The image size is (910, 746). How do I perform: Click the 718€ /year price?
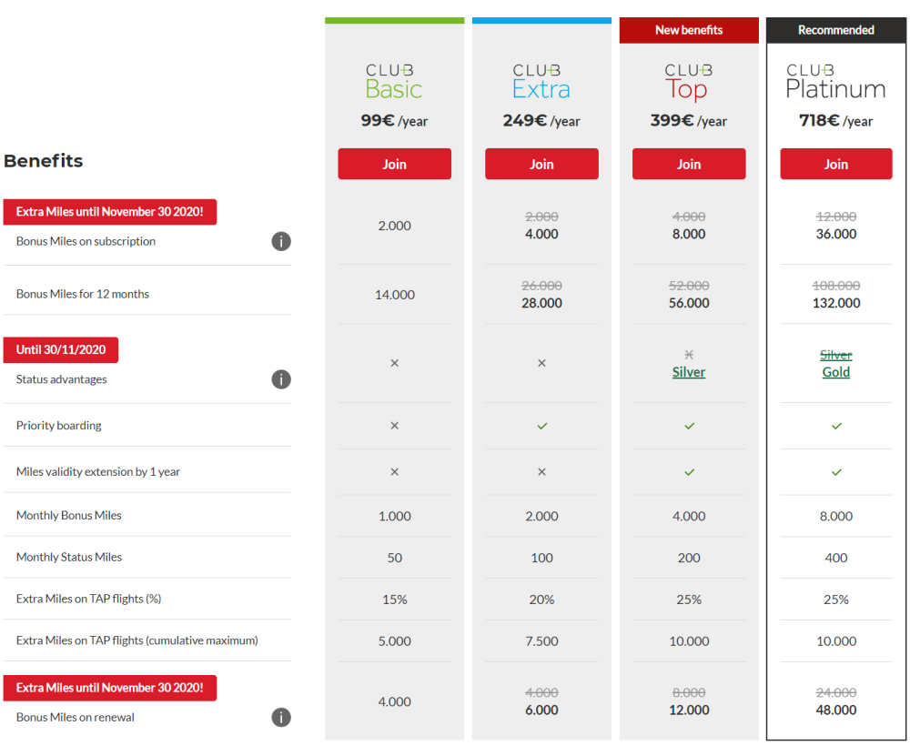835,121
